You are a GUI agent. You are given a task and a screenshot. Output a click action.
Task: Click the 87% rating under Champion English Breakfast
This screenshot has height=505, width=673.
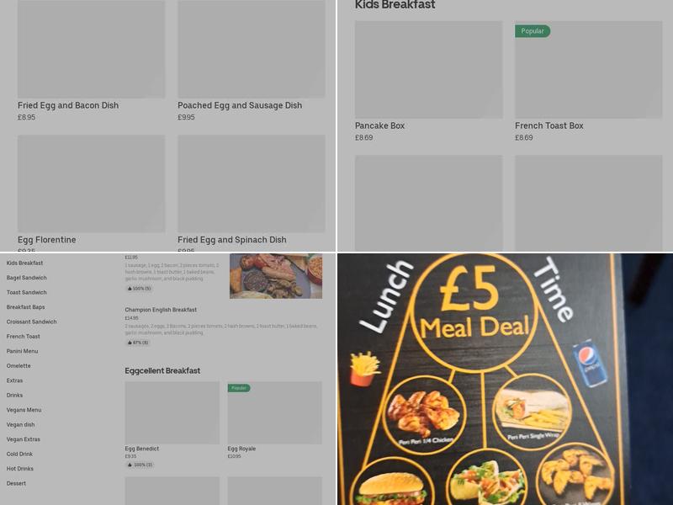(138, 343)
